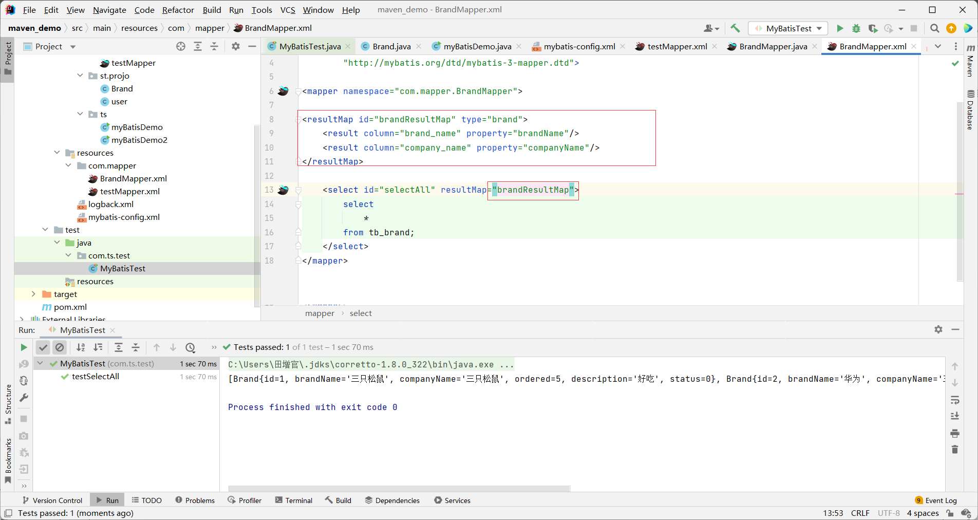Click the Project tree vertical scrollbar

point(257,216)
